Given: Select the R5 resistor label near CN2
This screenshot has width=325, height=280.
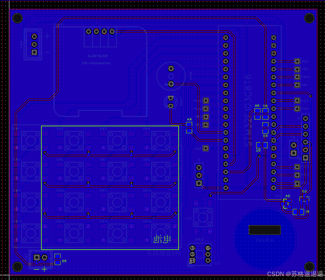Looking at the screenshot, I should tap(64, 261).
